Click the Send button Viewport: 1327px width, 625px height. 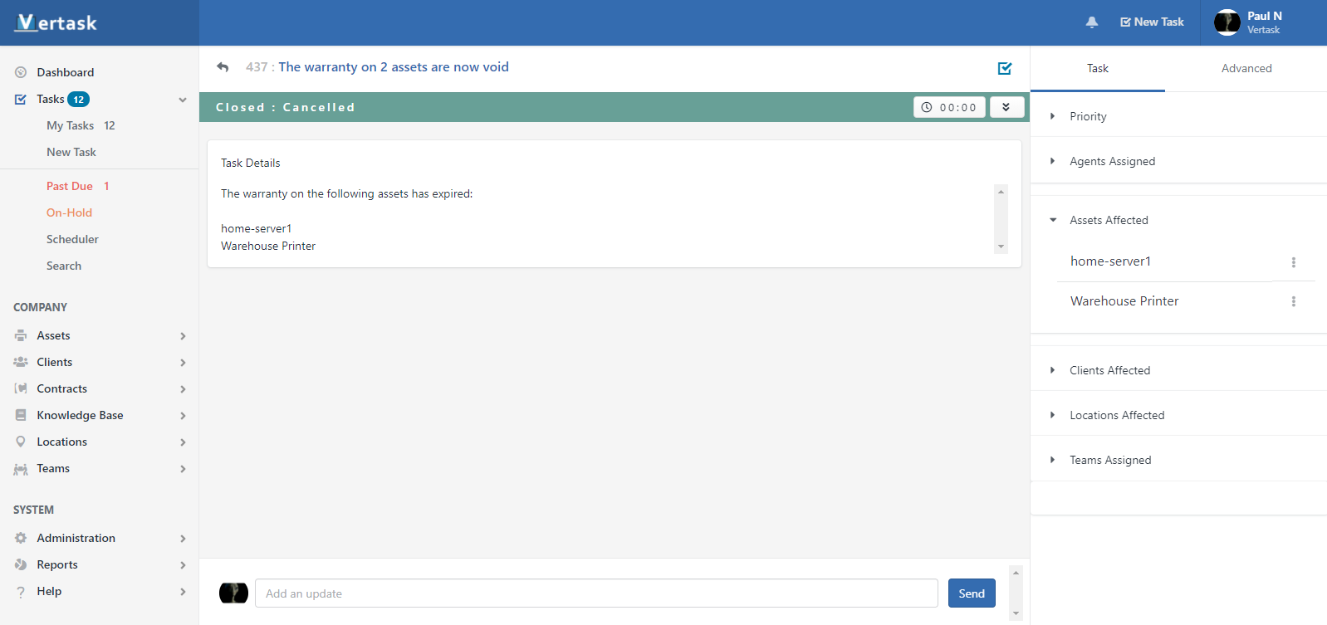pyautogui.click(x=972, y=593)
